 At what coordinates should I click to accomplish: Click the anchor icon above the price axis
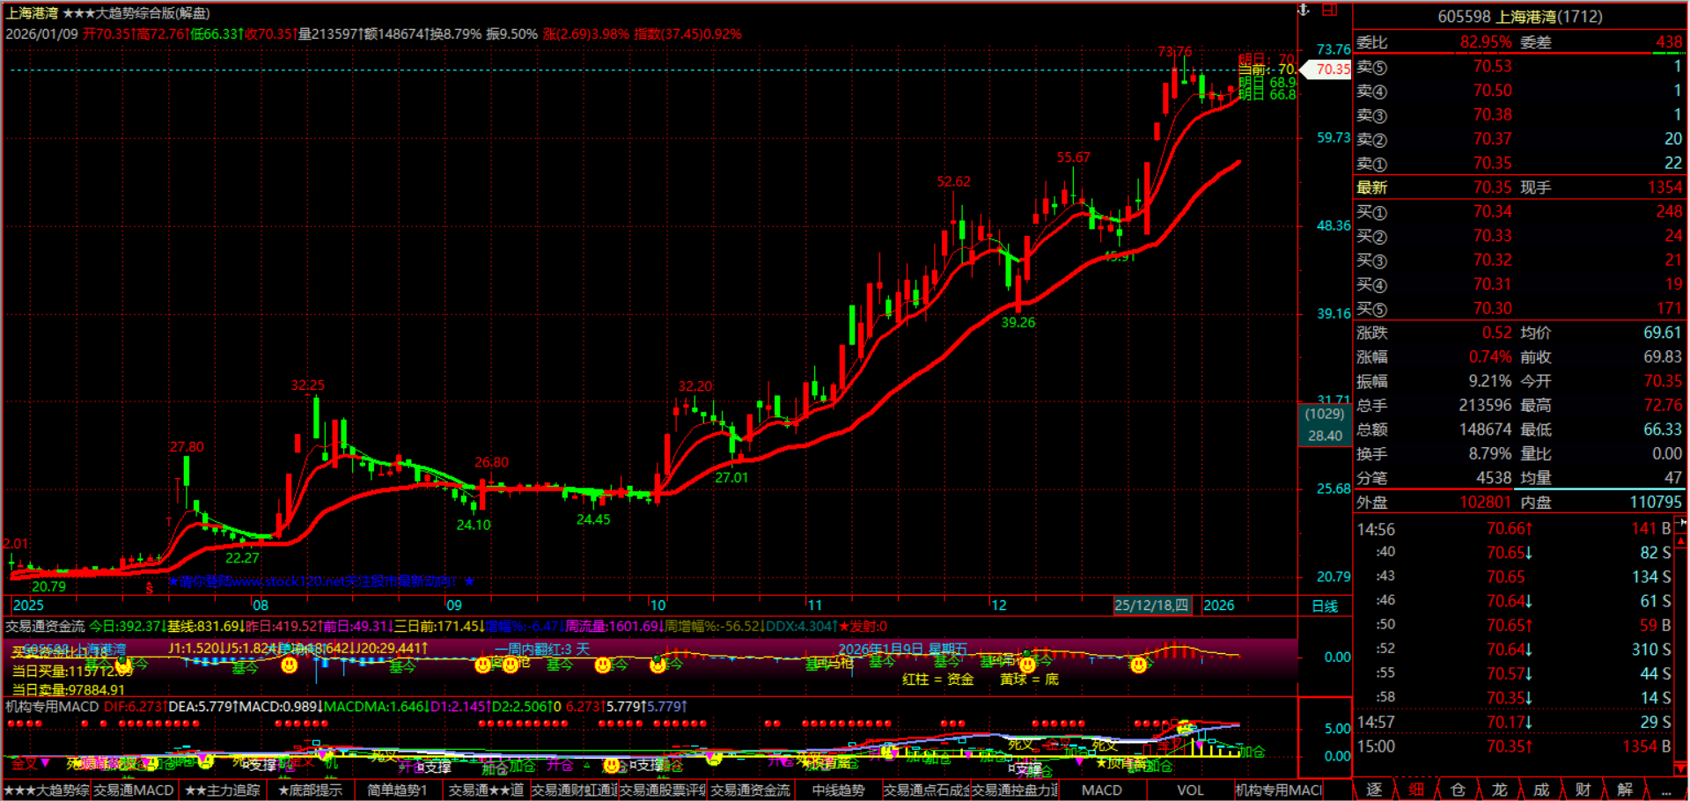coord(1304,10)
